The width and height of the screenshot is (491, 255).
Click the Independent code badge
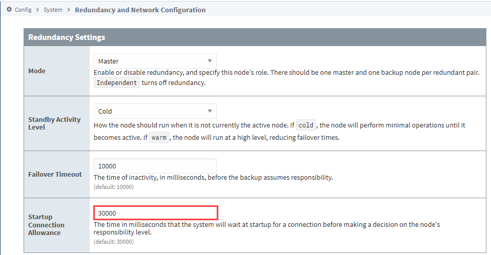click(116, 82)
